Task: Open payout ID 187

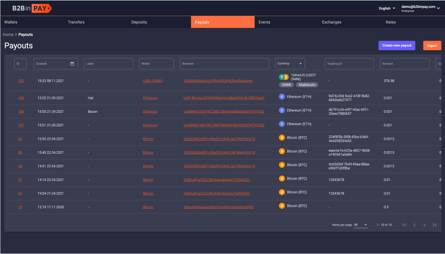Action: [x=21, y=125]
